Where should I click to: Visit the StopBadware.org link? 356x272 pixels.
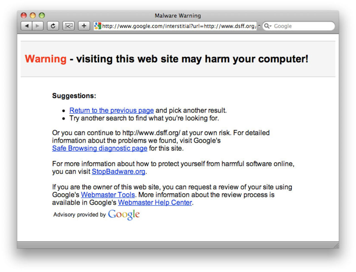pyautogui.click(x=118, y=171)
